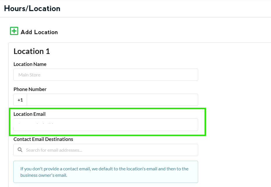271x187 pixels.
Task: Click the divider line below Hours/Location
Action: click(135, 17)
